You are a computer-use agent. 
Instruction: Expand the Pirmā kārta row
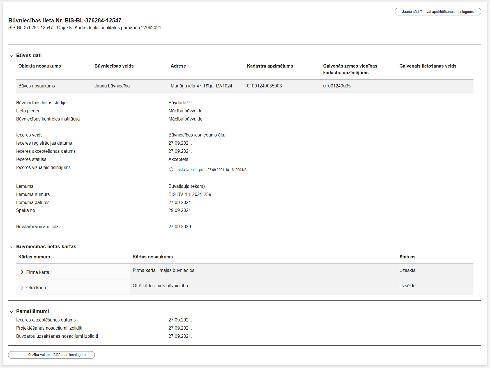point(22,272)
